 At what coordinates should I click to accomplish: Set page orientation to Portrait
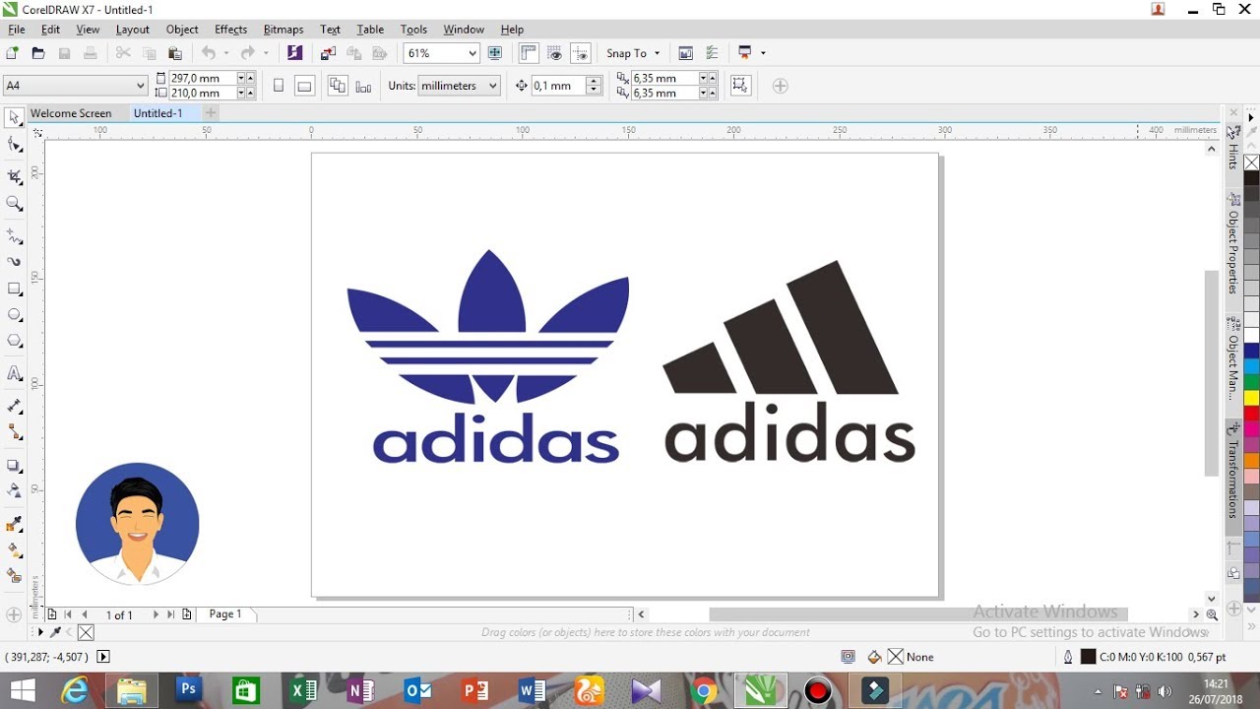(279, 86)
